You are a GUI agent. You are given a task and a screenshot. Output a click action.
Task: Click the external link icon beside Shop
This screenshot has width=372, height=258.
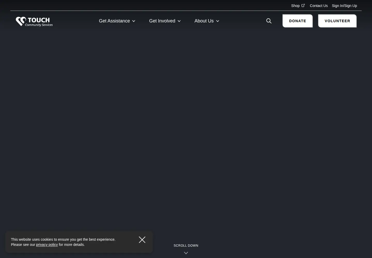[303, 5]
